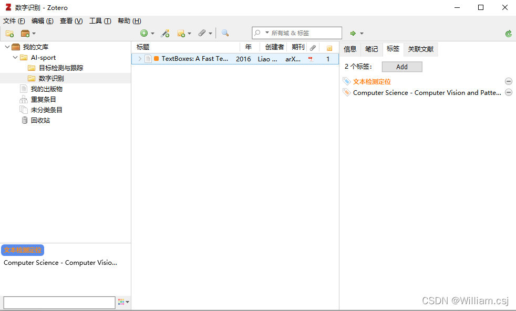516x311 pixels.
Task: Open the New Library dropdown arrow
Action: point(34,34)
